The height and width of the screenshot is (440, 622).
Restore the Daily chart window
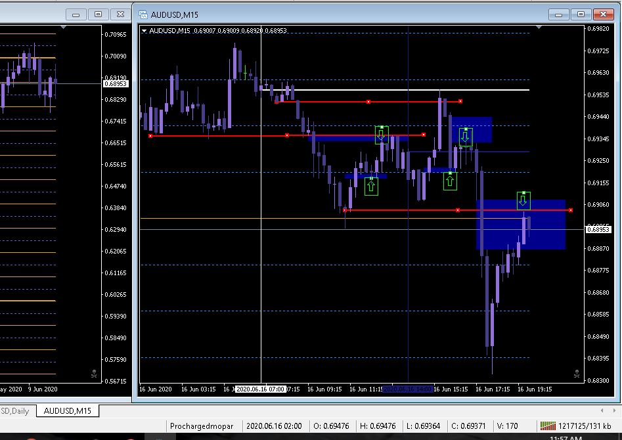[98, 14]
